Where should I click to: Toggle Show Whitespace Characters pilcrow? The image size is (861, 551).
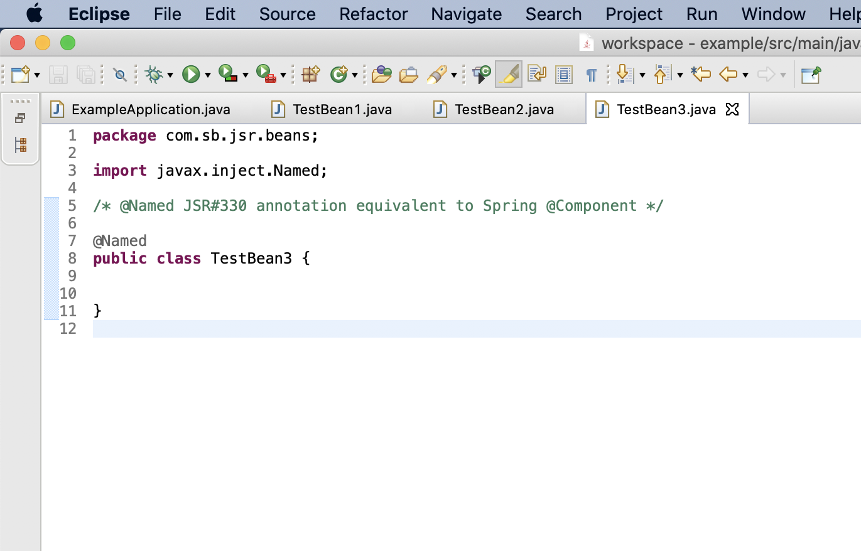[591, 75]
